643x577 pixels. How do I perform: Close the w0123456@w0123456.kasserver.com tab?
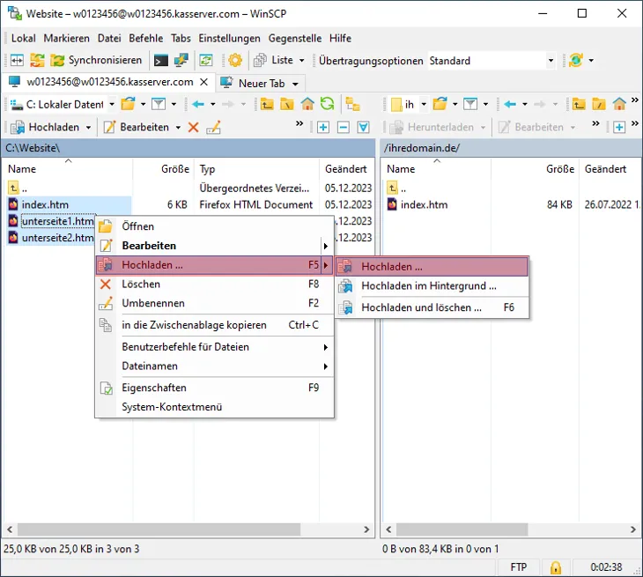pyautogui.click(x=203, y=82)
